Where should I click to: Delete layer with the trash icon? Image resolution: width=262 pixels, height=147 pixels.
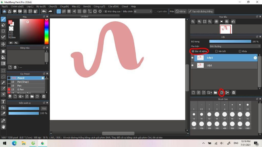pos(234,92)
